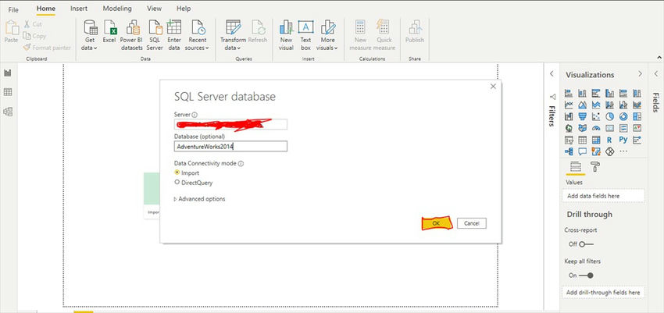Select the Python (Py) visual
The height and width of the screenshot is (313, 664).
(623, 140)
